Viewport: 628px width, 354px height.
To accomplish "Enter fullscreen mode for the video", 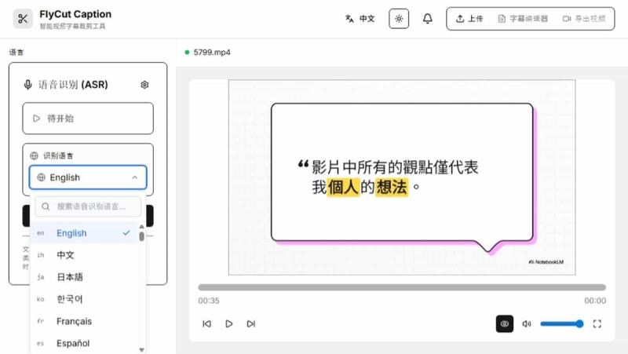I will pyautogui.click(x=597, y=323).
